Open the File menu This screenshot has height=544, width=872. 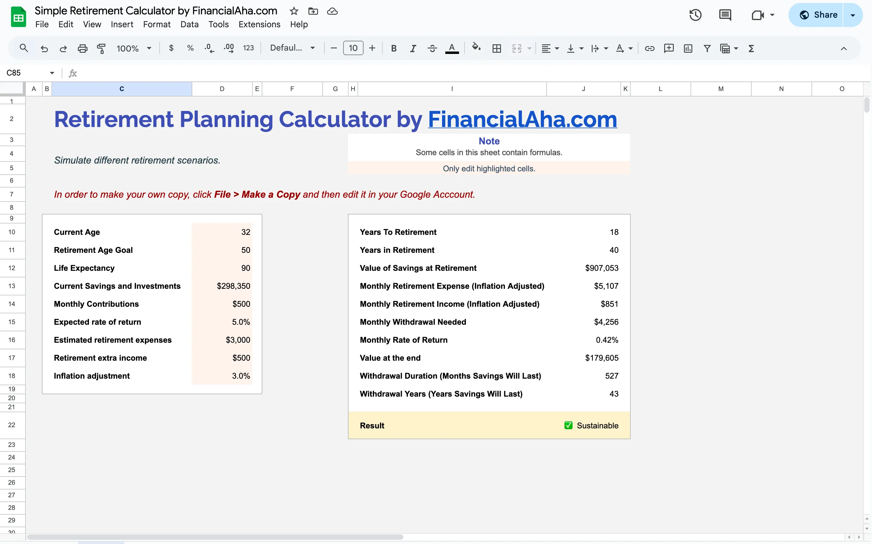pos(42,24)
